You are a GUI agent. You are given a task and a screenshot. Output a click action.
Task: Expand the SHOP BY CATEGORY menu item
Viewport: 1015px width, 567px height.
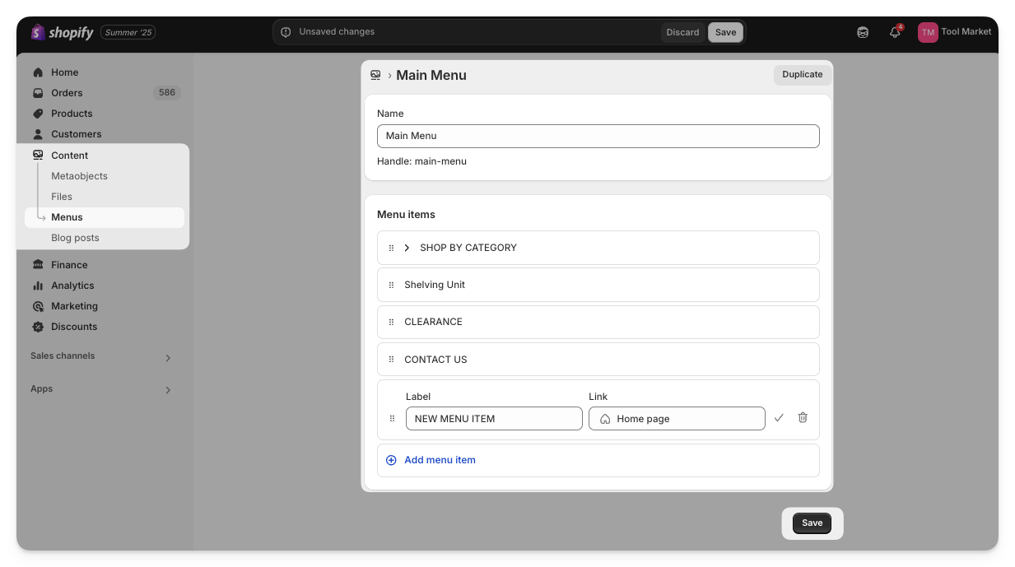(407, 248)
